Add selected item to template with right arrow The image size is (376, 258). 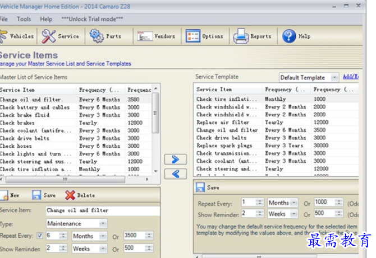pyautogui.click(x=176, y=160)
